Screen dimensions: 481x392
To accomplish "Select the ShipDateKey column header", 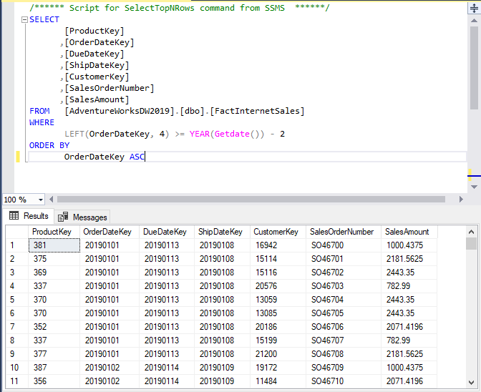I will coord(222,232).
